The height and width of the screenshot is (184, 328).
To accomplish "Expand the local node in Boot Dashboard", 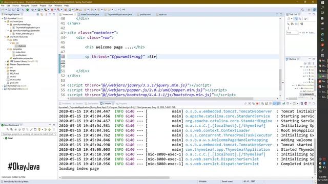I will click(4, 138).
